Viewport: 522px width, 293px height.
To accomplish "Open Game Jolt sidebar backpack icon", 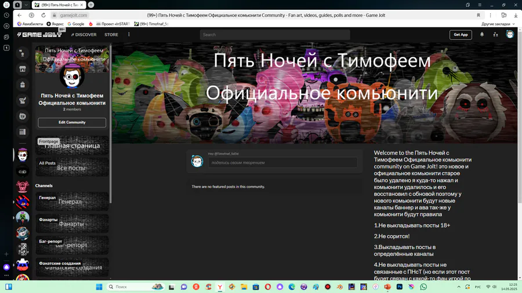I will click(22, 85).
